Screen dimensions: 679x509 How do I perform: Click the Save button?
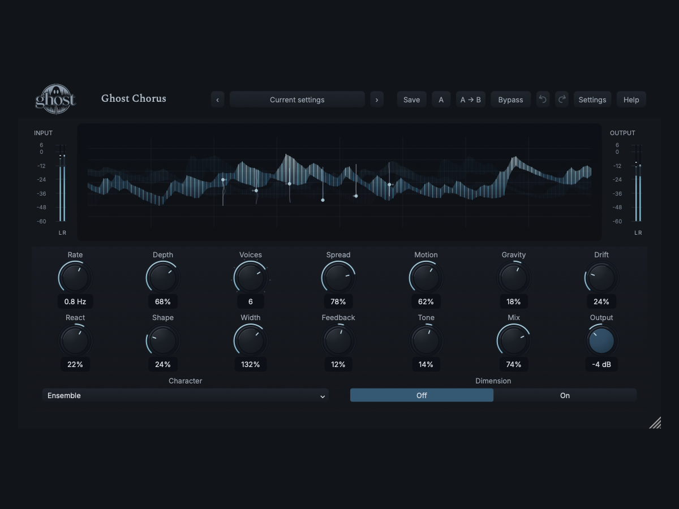point(412,100)
